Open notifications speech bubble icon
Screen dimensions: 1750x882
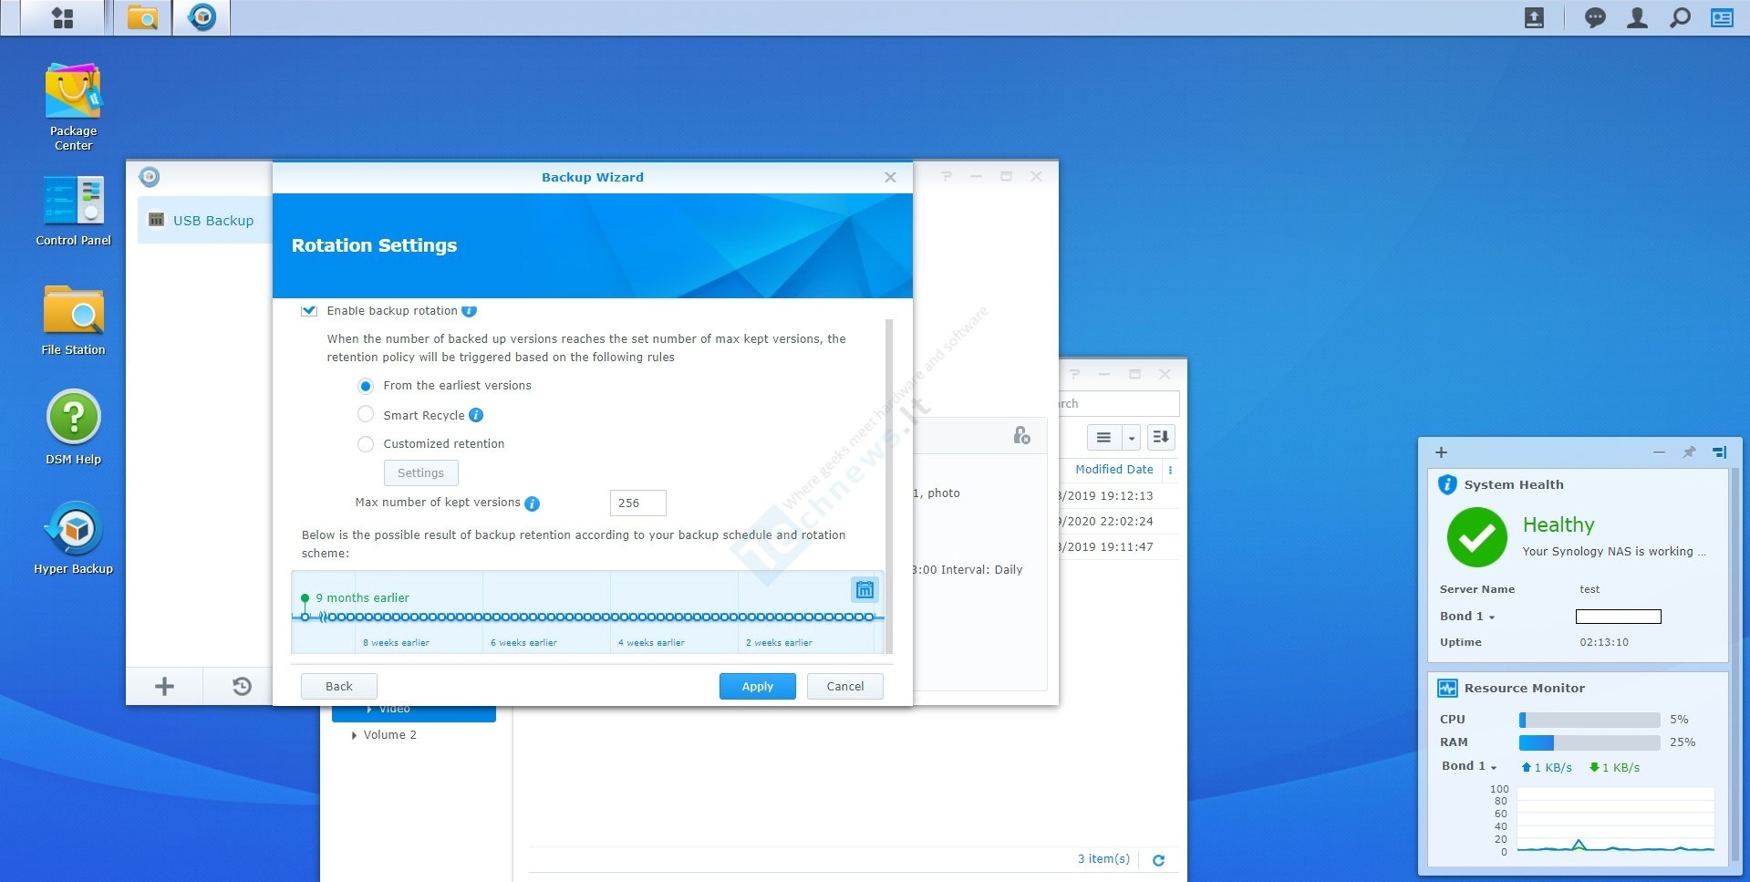pos(1594,17)
